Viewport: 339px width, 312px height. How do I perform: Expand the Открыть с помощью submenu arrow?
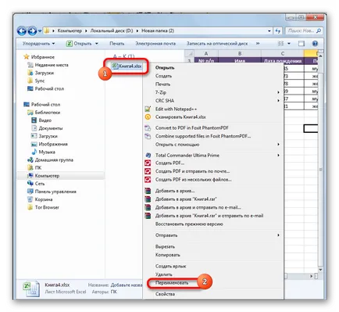[x=278, y=144]
